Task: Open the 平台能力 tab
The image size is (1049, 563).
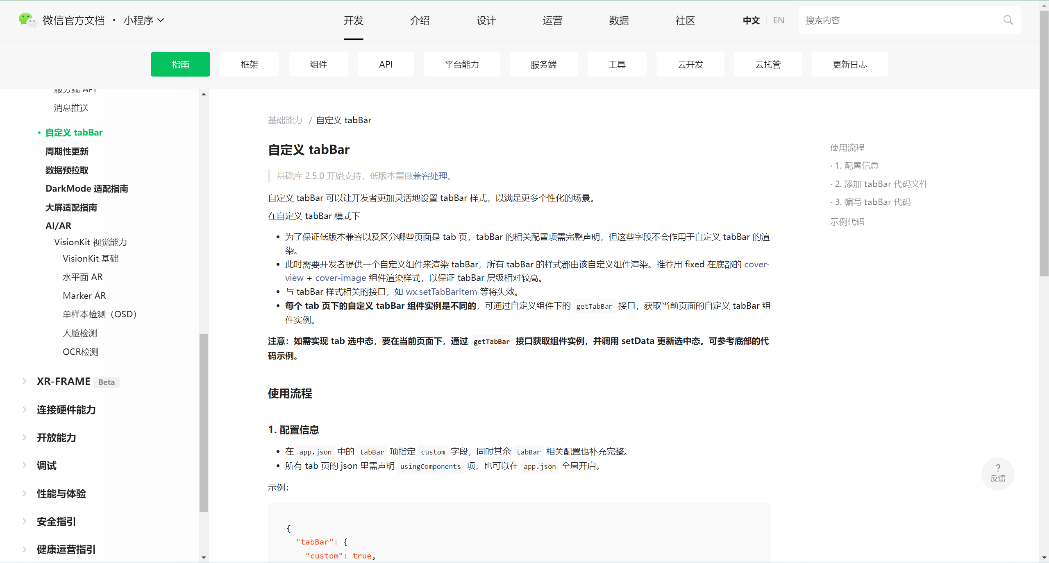Action: (x=462, y=64)
